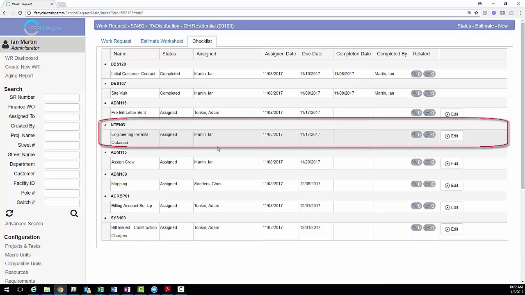Bookmark this page with the star icon
Screen dimensions: 525x295
476,13
